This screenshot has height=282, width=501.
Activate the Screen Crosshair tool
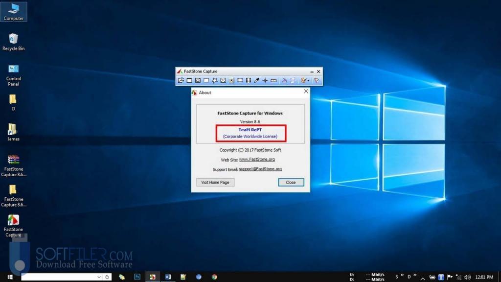265,80
